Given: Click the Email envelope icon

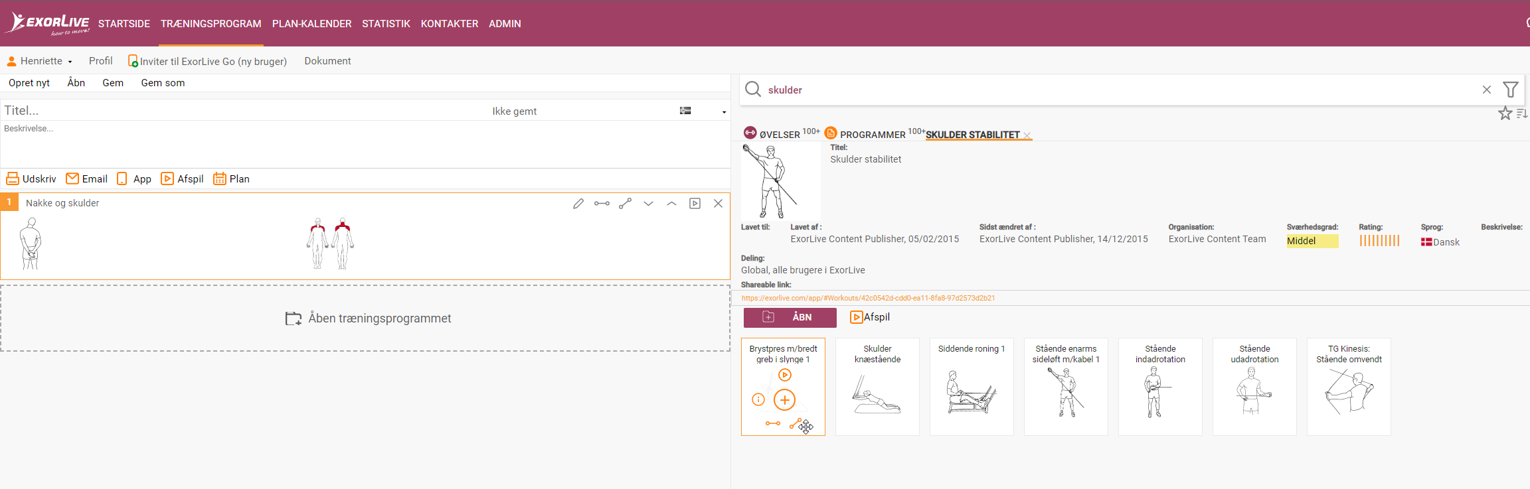Looking at the screenshot, I should tap(72, 178).
